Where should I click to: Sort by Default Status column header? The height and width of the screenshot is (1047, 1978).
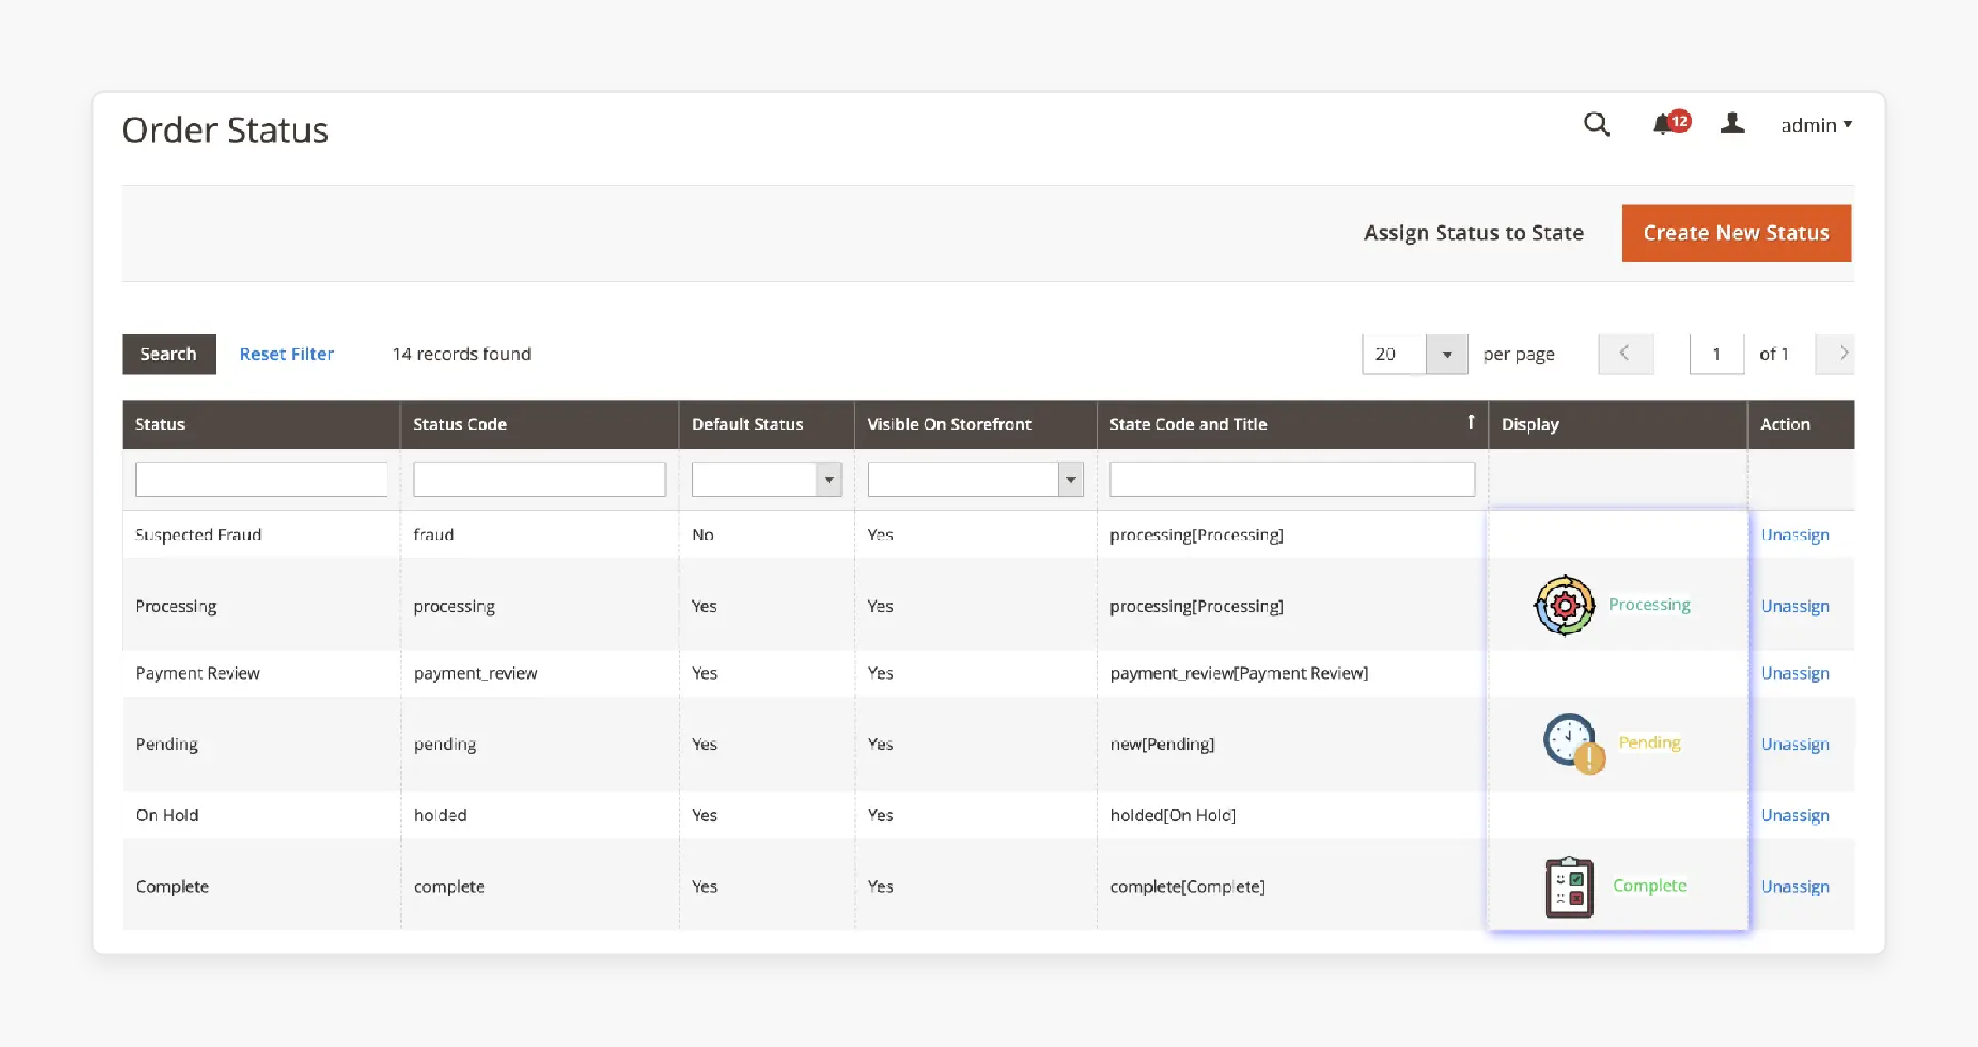click(x=767, y=425)
